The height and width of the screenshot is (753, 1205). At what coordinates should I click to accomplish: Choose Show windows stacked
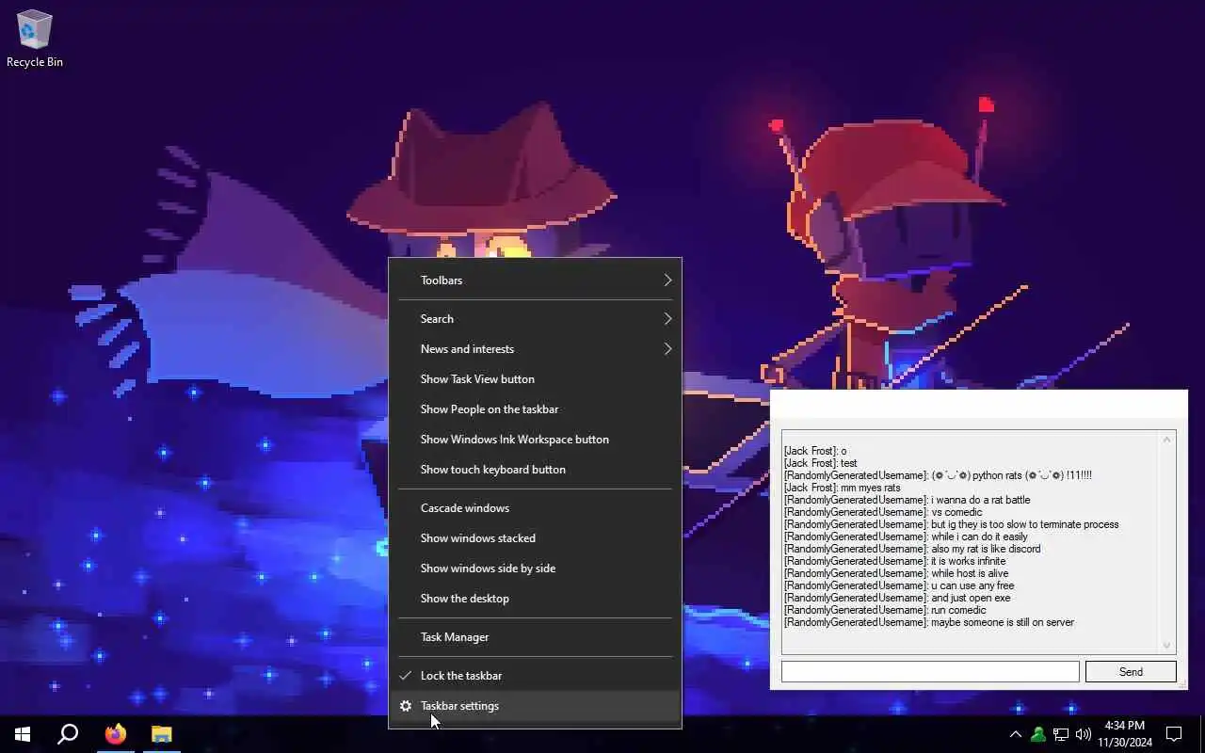coord(535,538)
